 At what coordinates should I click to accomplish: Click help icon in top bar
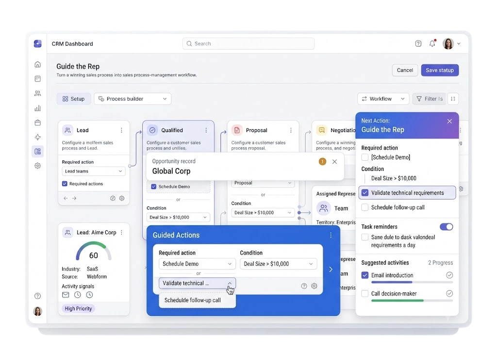coord(418,44)
